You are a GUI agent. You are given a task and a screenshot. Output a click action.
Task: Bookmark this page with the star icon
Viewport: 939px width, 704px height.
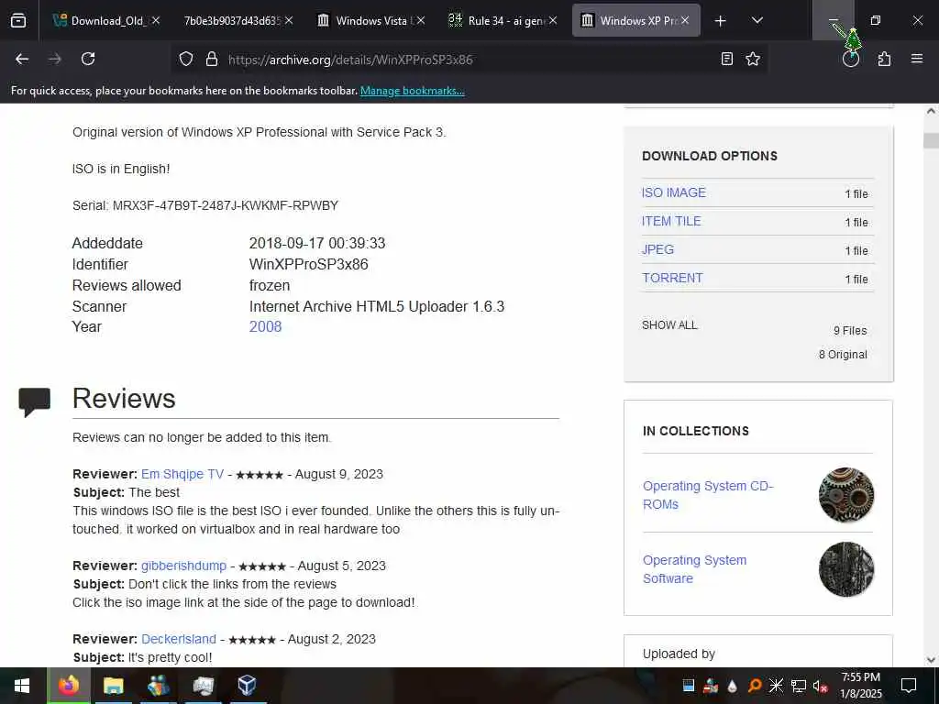pyautogui.click(x=753, y=59)
